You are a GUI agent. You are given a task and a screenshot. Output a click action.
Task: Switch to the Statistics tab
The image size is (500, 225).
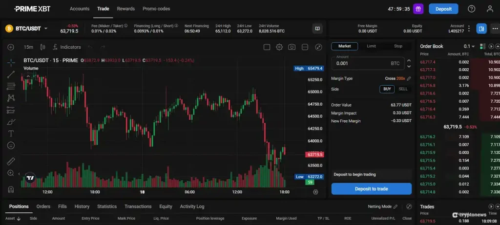(107, 206)
